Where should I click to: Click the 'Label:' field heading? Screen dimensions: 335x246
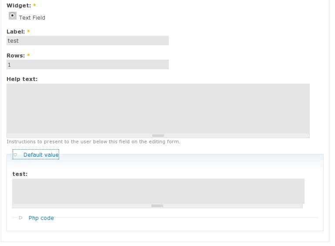click(16, 32)
